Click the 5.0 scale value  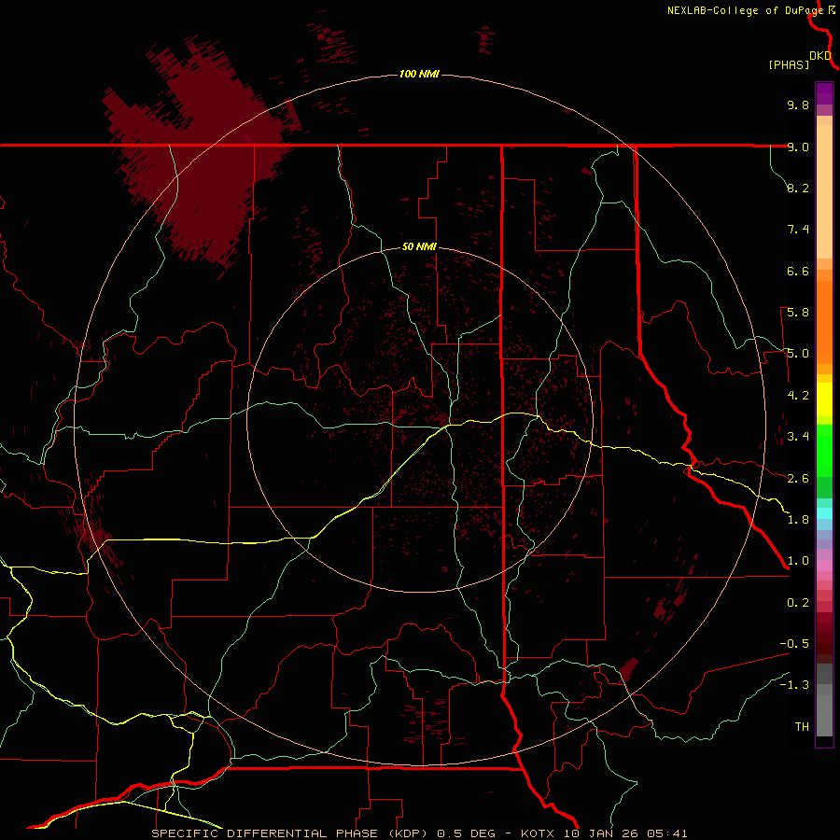798,354
